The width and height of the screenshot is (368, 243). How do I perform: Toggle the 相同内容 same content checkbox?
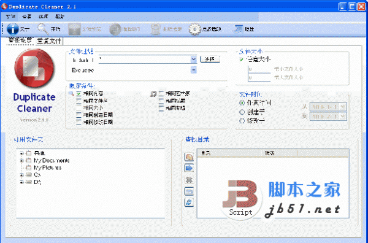pyautogui.click(x=79, y=94)
